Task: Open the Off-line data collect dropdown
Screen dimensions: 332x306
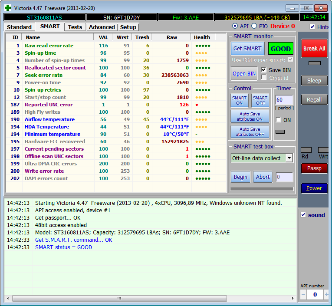Action: click(289, 158)
